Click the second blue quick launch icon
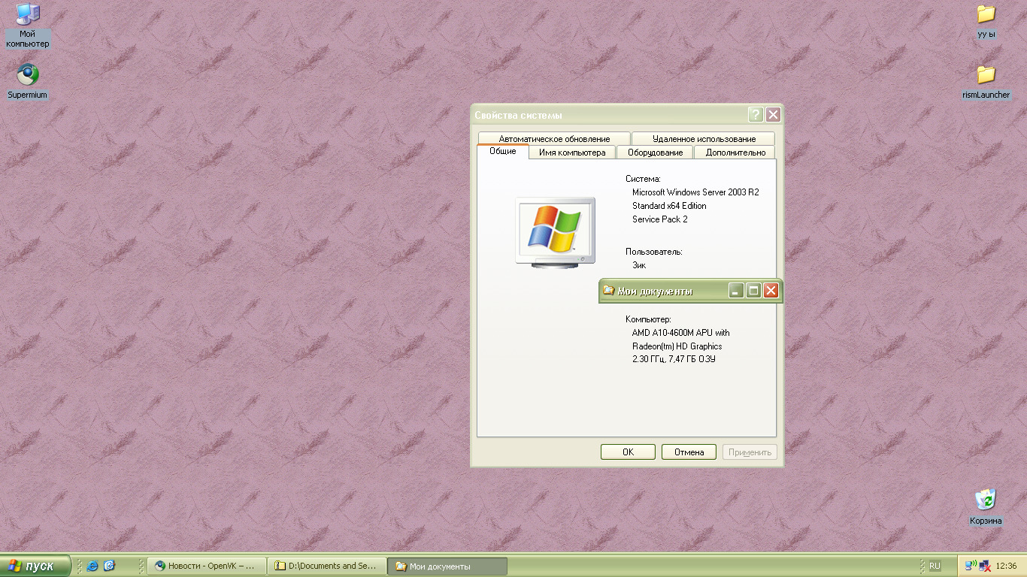1027x577 pixels. [x=109, y=566]
